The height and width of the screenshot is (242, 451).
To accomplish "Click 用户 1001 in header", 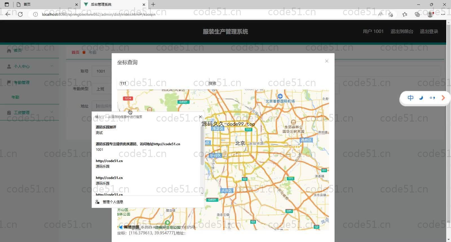I will [373, 32].
